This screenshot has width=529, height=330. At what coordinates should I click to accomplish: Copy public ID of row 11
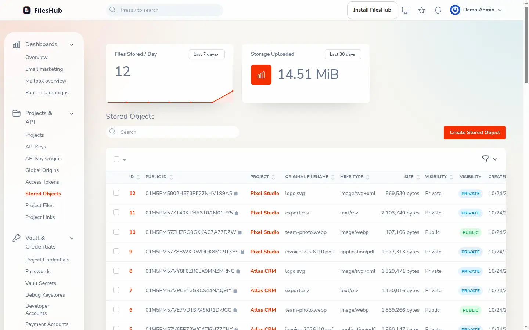click(x=237, y=213)
